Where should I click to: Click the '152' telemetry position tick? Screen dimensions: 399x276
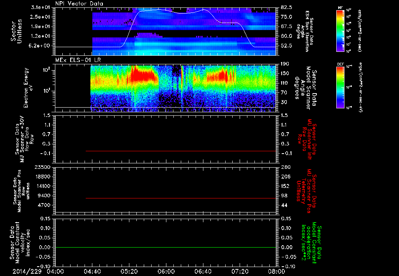pos(285,186)
